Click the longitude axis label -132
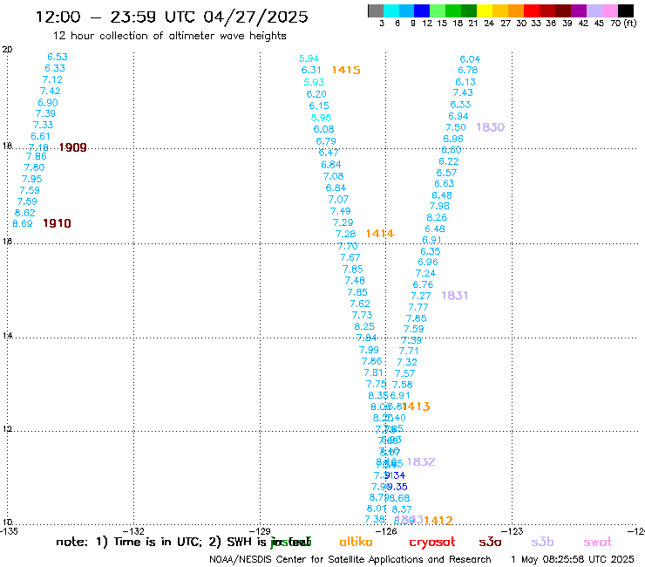This screenshot has width=645, height=567. [133, 531]
